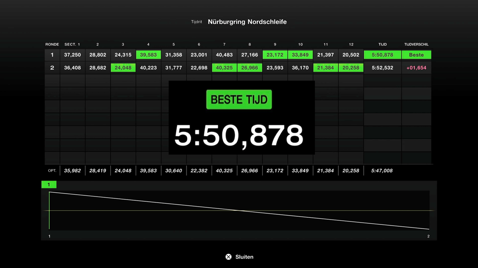This screenshot has width=478, height=268.
Task: Click the Sluiten close label
Action: tap(244, 257)
